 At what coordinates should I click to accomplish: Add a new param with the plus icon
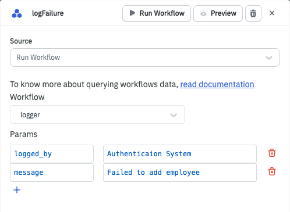tap(17, 190)
